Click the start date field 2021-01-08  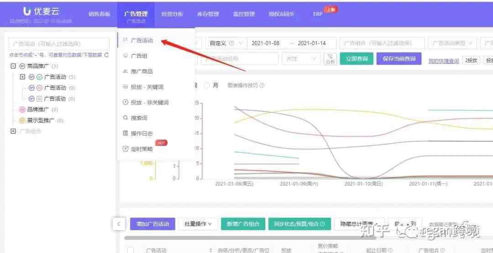266,43
